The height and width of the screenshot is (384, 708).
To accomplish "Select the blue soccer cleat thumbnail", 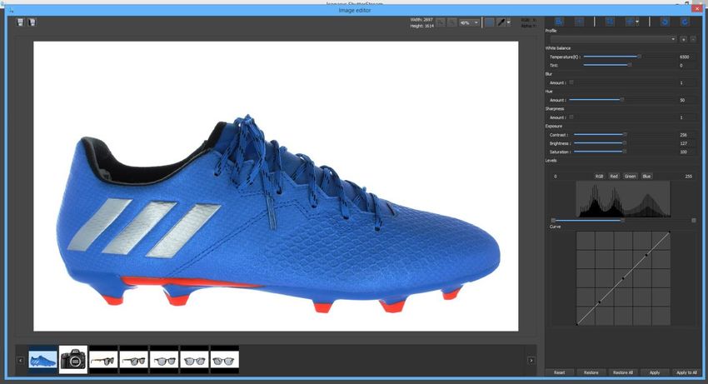I will tap(42, 360).
